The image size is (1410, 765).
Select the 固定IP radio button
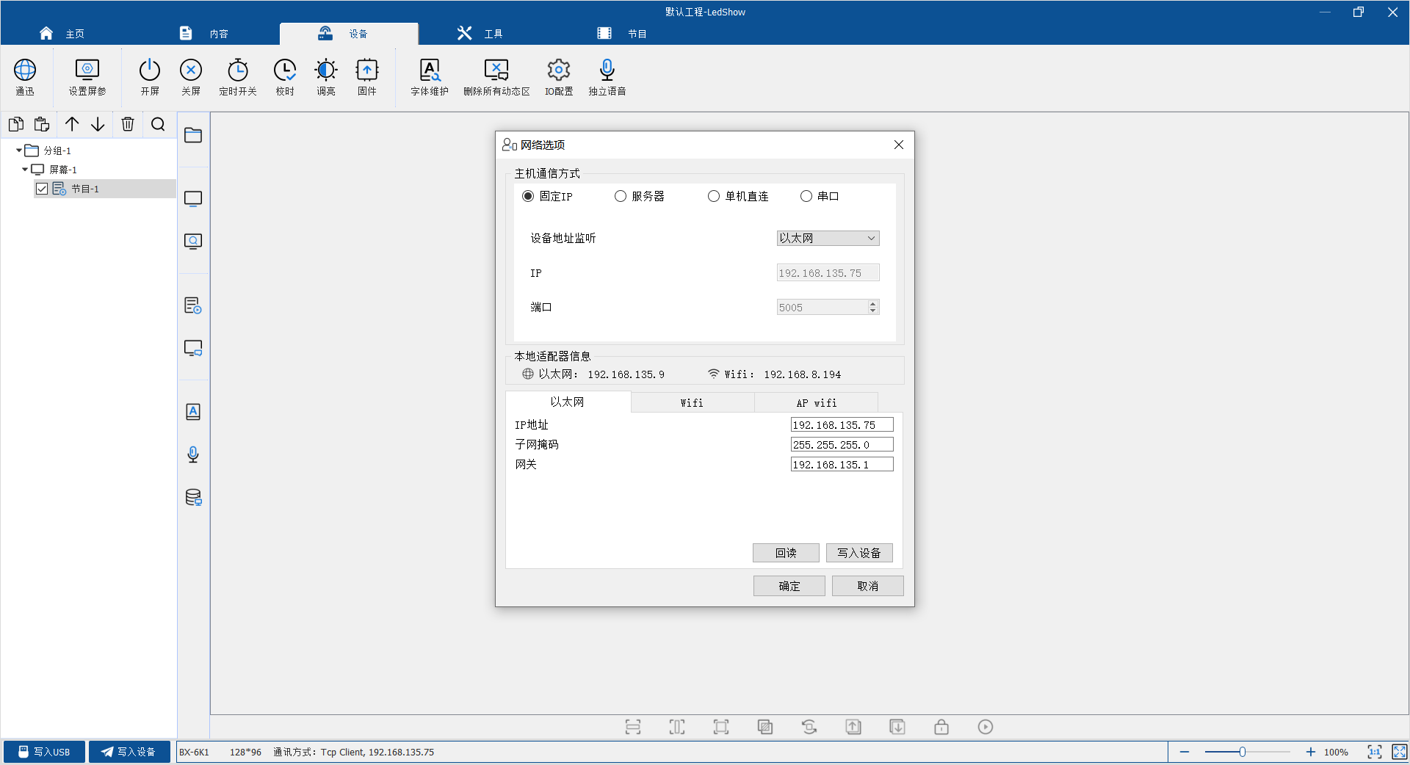click(528, 196)
